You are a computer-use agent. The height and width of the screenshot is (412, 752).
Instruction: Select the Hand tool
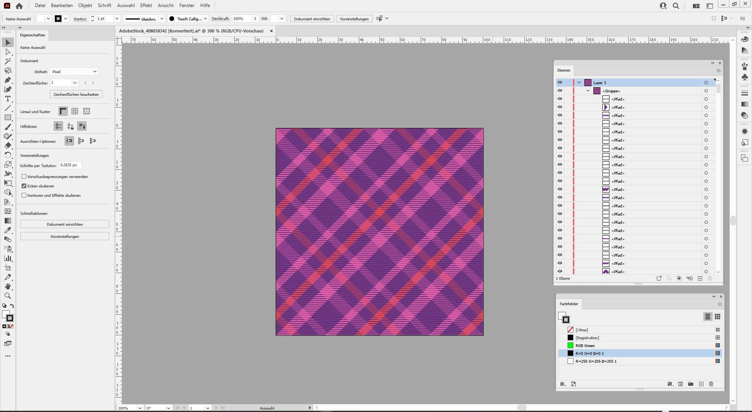(8, 287)
